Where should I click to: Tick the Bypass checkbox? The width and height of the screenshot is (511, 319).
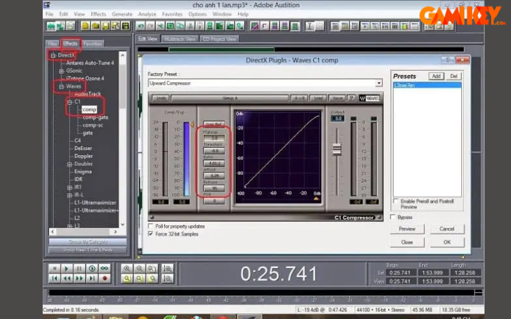[x=393, y=217]
